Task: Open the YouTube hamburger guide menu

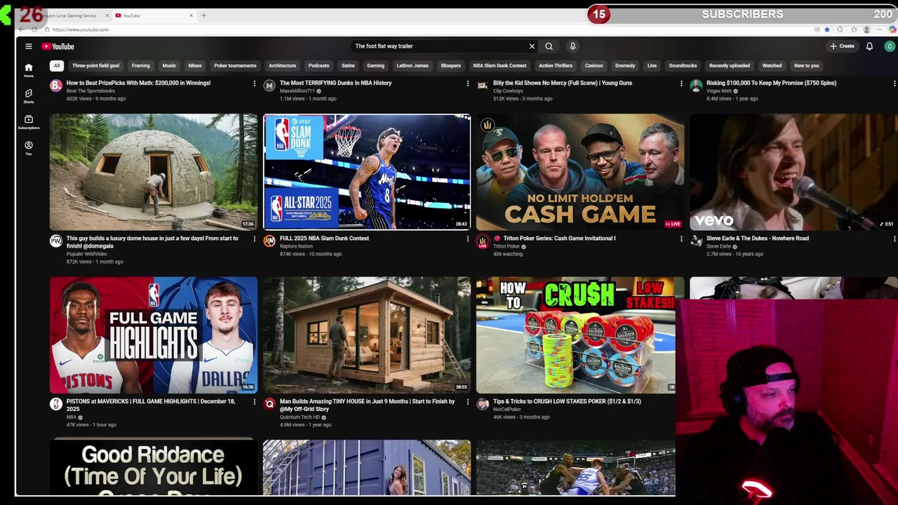Action: pyautogui.click(x=29, y=46)
